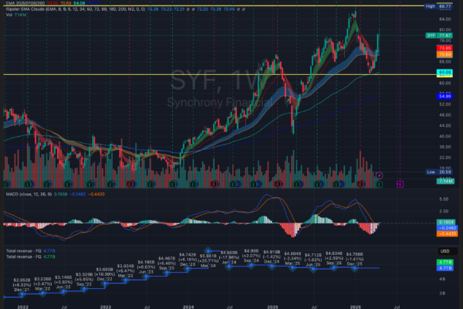Select the upper Total revenue FQ legend

point(22,251)
